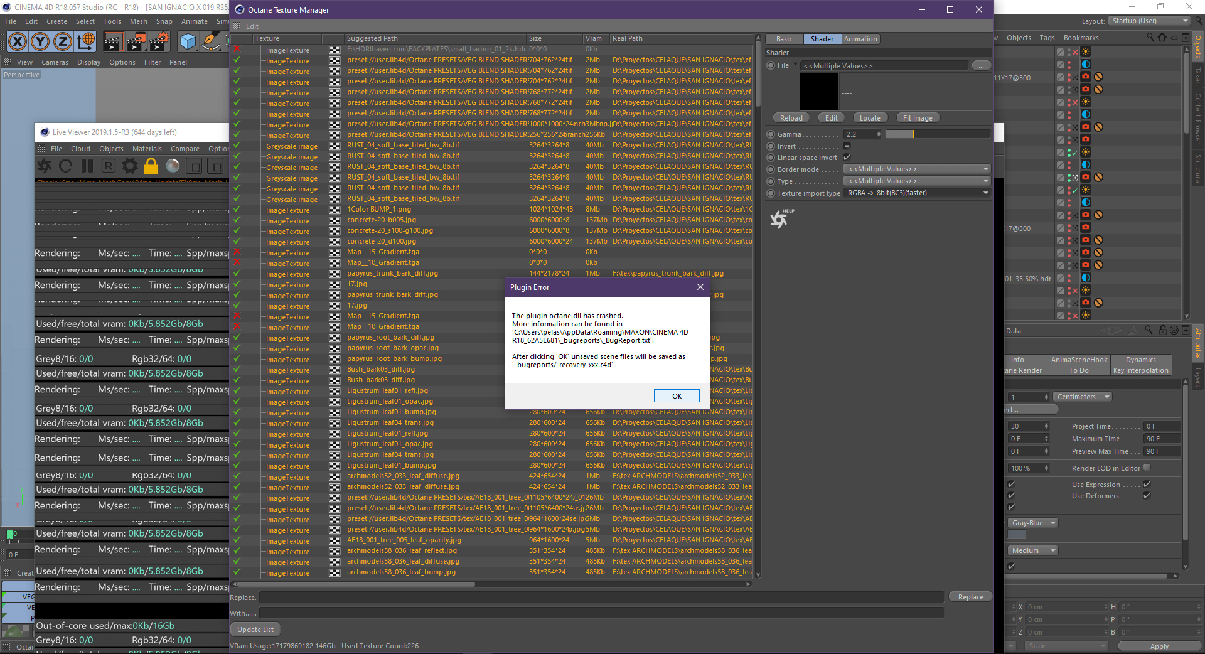1205x654 pixels.
Task: Adjust the Gamma slider bar
Action: click(x=938, y=134)
